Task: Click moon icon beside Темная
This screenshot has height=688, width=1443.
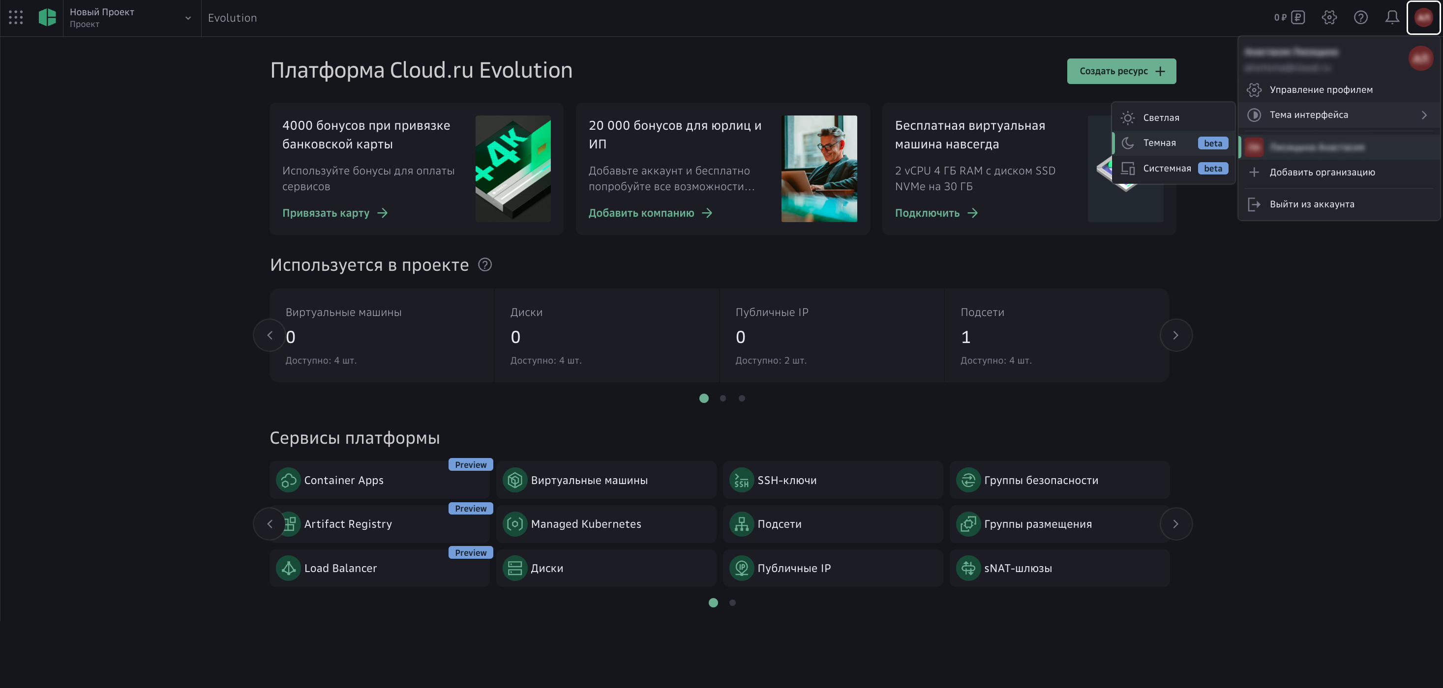Action: (x=1128, y=143)
